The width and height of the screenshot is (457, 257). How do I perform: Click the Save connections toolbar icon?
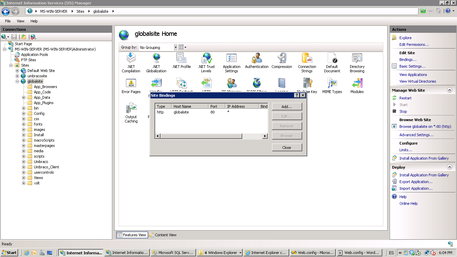[x=14, y=37]
